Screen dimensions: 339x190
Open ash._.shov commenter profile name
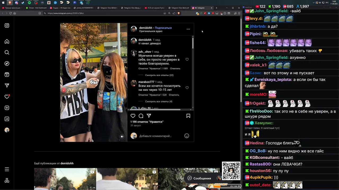(145, 52)
